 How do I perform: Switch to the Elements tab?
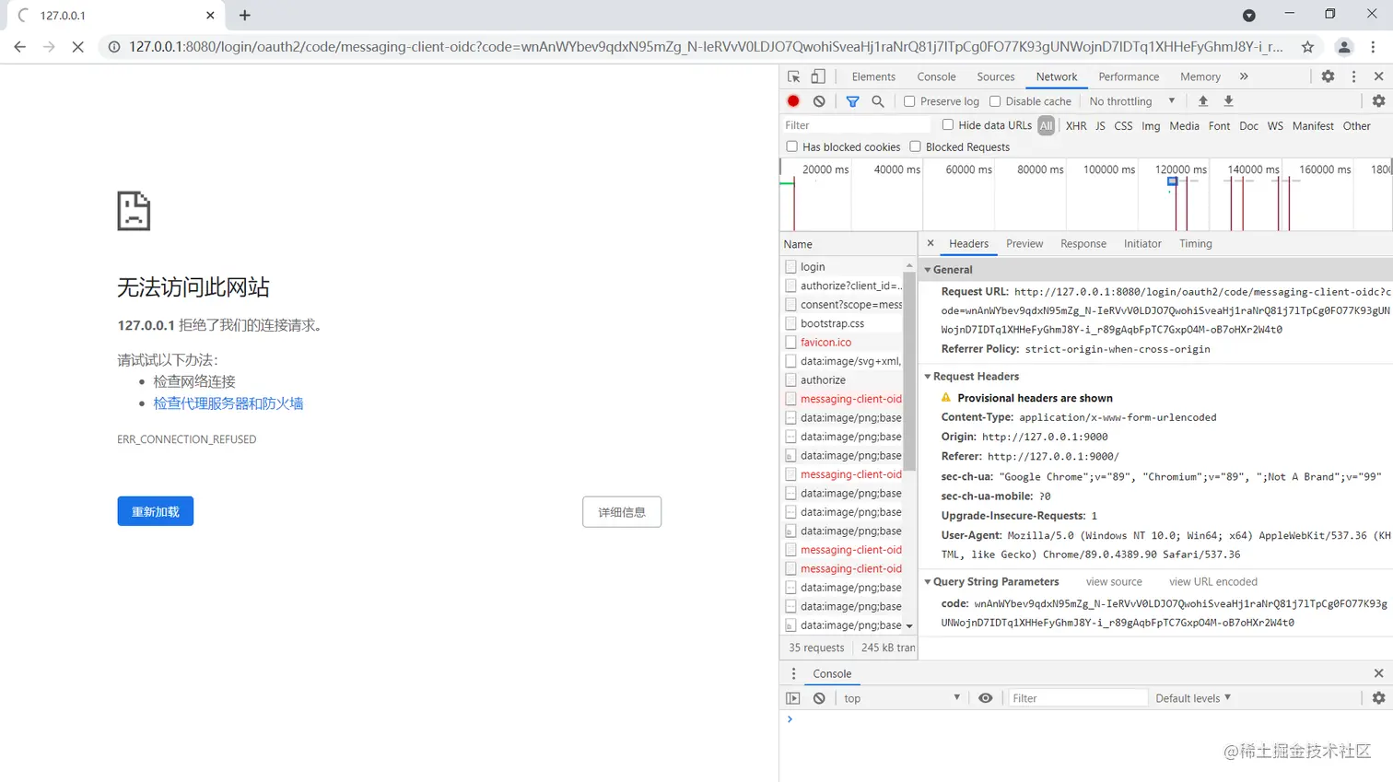873,76
